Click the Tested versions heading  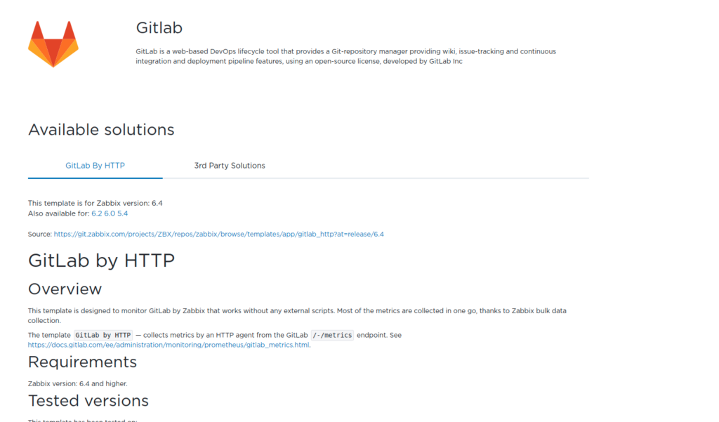pyautogui.click(x=88, y=400)
